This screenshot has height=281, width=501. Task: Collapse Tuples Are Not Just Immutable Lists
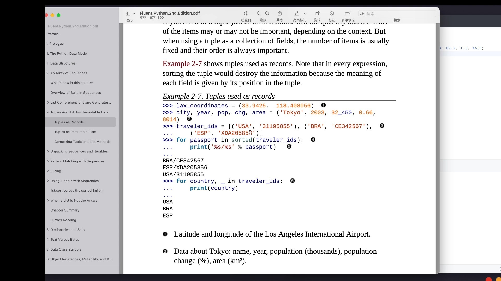[x=48, y=112]
